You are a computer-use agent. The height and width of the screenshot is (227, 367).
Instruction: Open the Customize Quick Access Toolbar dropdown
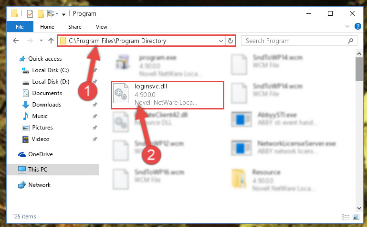tap(63, 13)
